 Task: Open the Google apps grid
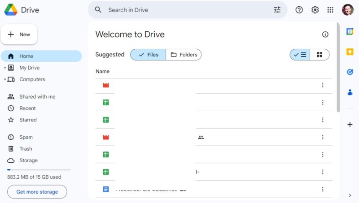click(330, 10)
